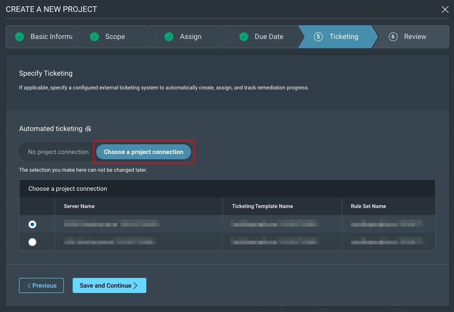This screenshot has width=454, height=312.
Task: Click the icon next to Automated ticketing heading
Action: click(x=88, y=129)
